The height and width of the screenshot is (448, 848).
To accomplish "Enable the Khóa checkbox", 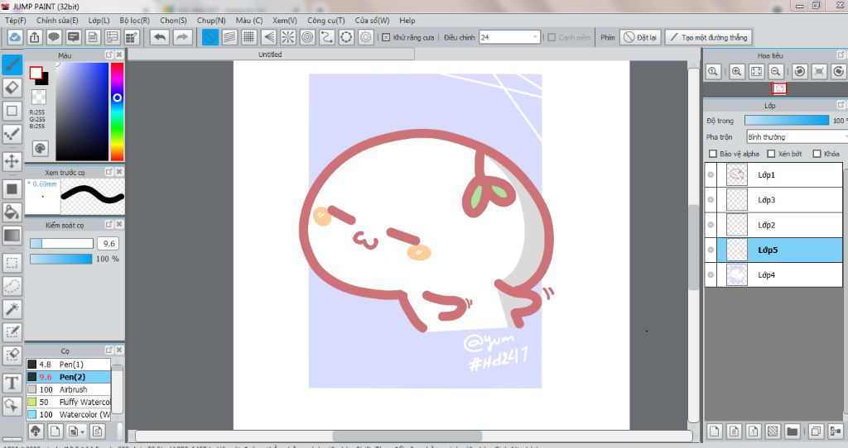I will [817, 154].
